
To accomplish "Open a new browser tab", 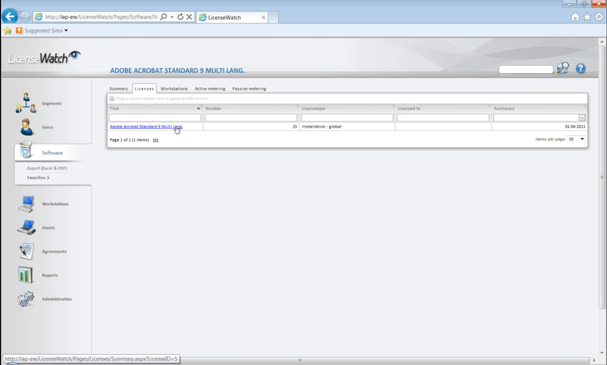I will tap(273, 17).
